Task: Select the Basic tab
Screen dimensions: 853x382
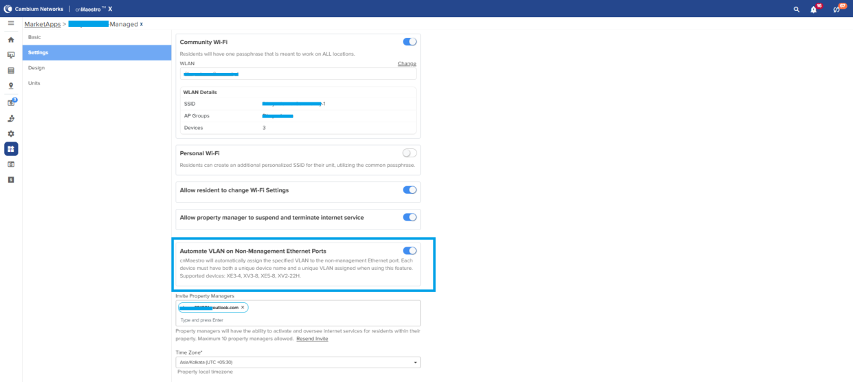Action: pos(34,37)
